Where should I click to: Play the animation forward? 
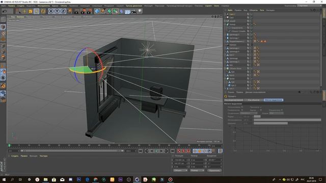156,151
